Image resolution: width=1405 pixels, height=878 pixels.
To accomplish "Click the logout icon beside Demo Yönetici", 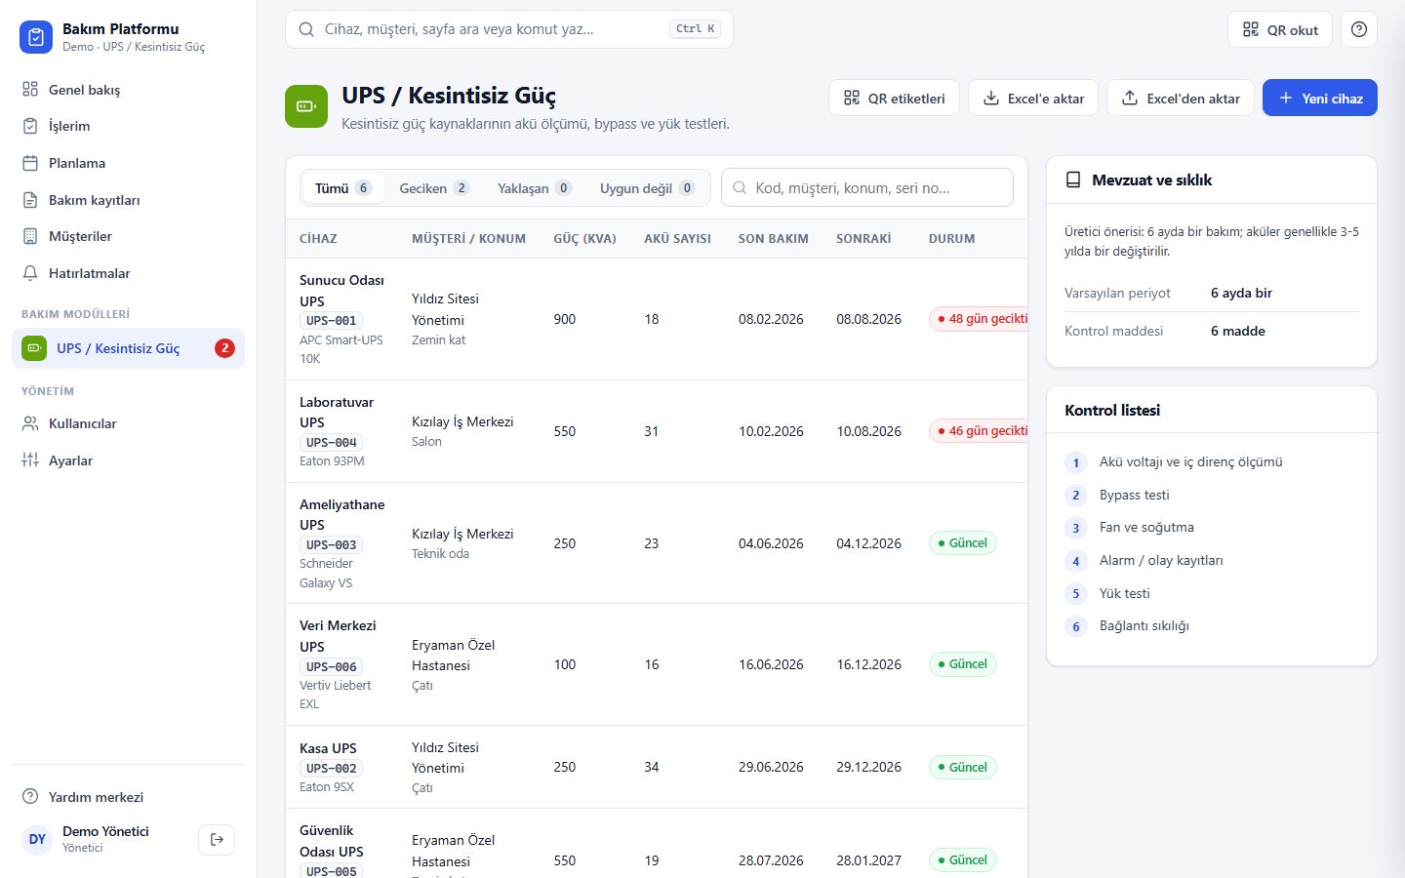I will point(217,839).
